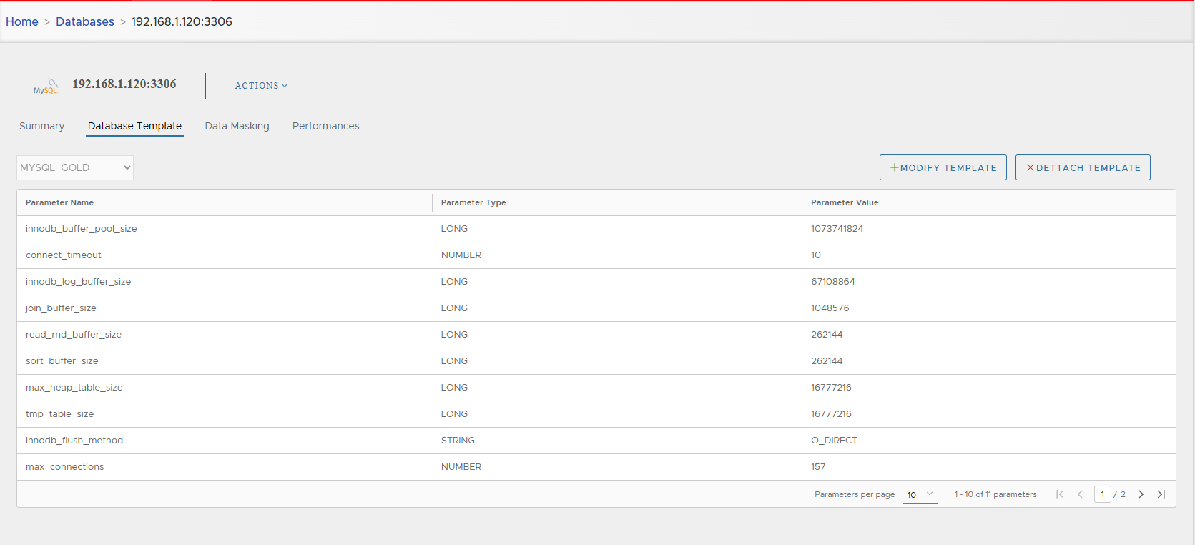Open the Data Masking tab
The width and height of the screenshot is (1195, 545).
[237, 126]
